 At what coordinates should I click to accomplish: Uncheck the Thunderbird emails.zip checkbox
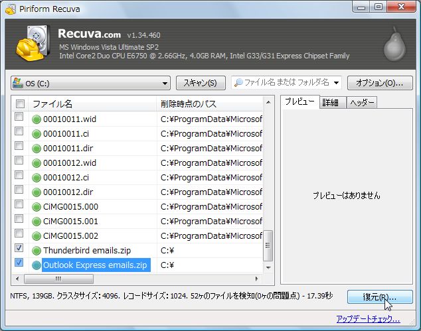click(19, 248)
